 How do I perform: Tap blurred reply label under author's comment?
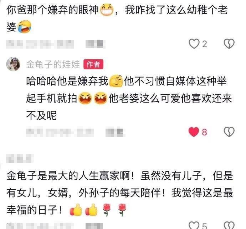click(115, 133)
